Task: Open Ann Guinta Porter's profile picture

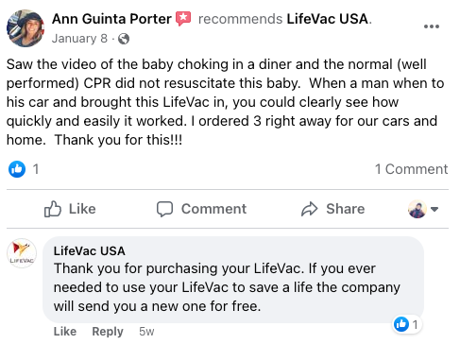Action: tap(26, 28)
